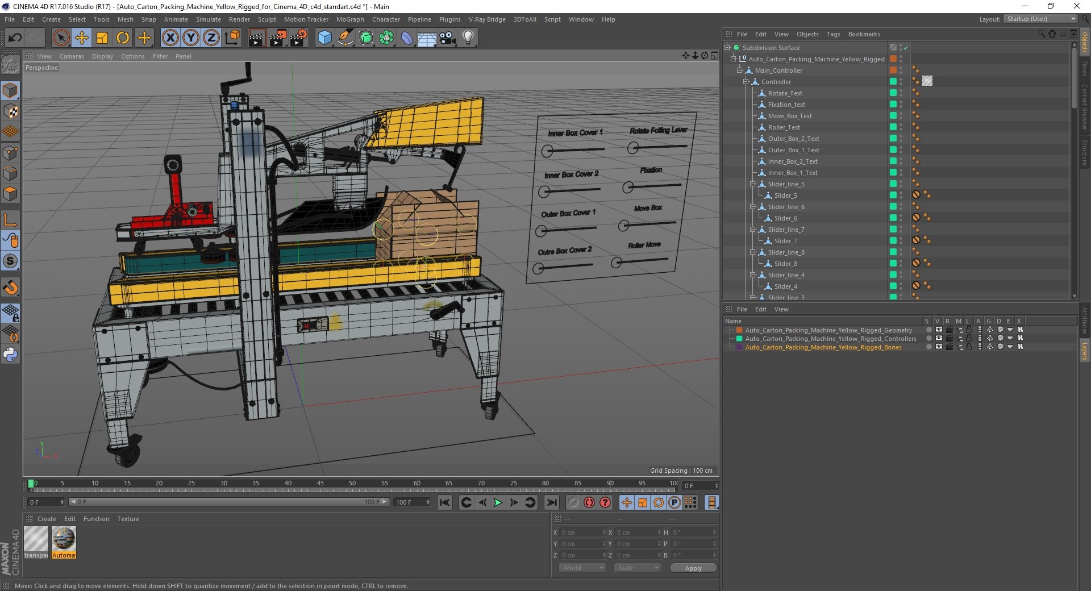Viewport: 1091px width, 591px height.
Task: Collapse the Controller object tree
Action: [x=746, y=82]
